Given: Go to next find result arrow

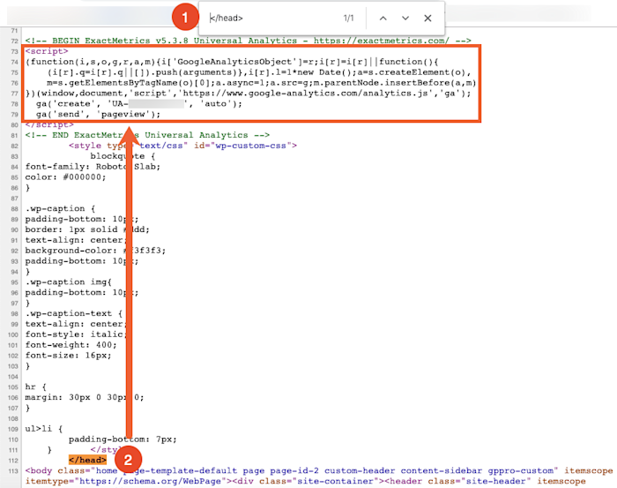Looking at the screenshot, I should (405, 19).
